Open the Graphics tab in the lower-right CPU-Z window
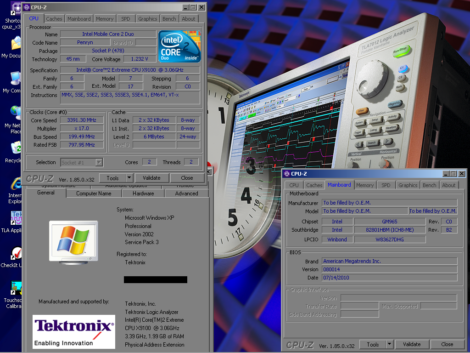 tap(408, 185)
